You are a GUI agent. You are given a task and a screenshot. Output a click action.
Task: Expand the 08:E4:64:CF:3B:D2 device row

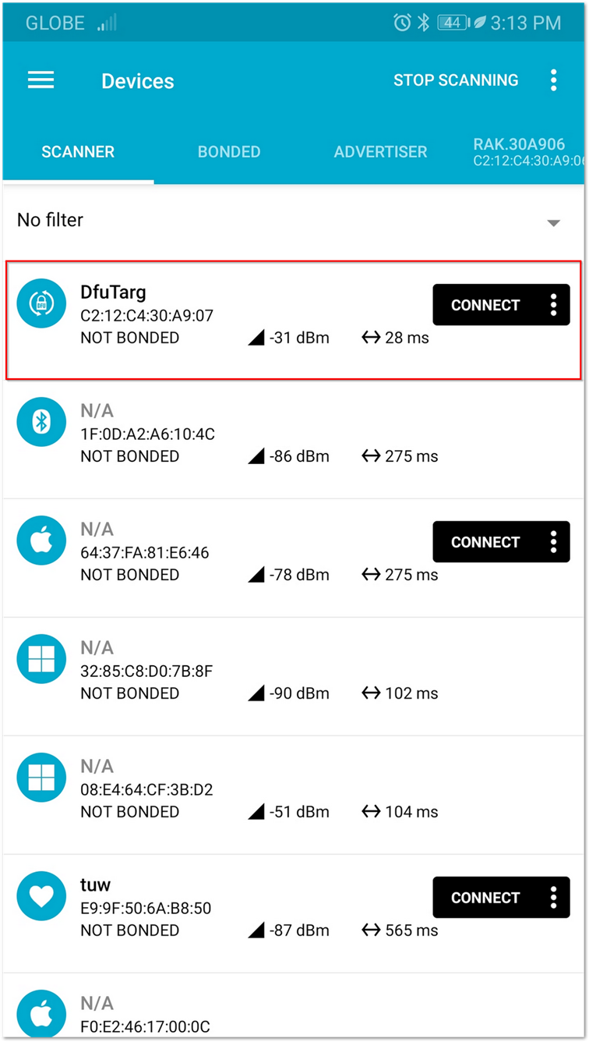(x=294, y=795)
